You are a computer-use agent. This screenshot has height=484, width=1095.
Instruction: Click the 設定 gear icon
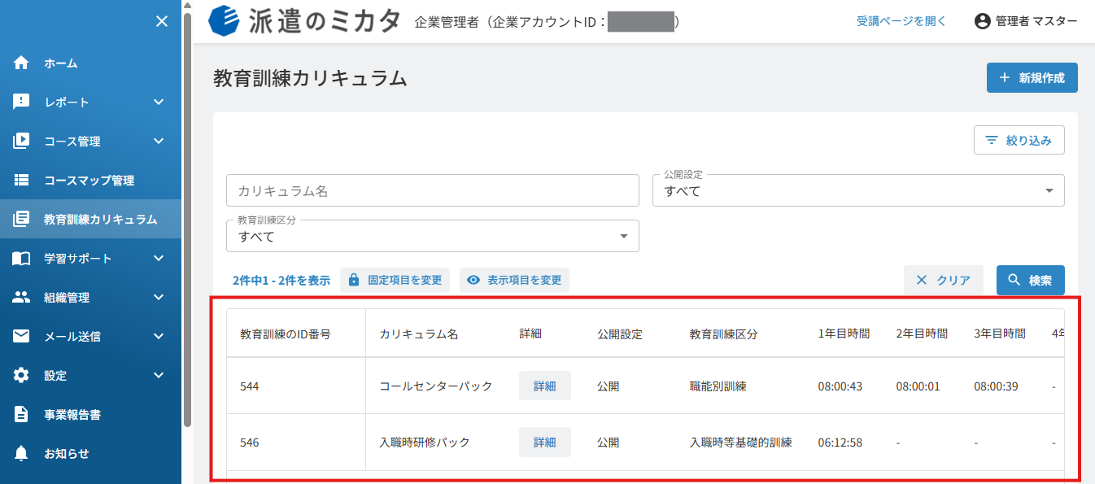[21, 375]
